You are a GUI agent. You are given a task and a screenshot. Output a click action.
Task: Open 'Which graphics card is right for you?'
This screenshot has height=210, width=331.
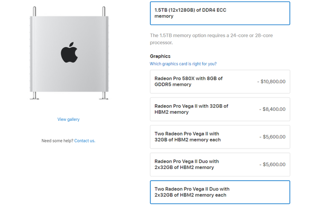pyautogui.click(x=183, y=64)
